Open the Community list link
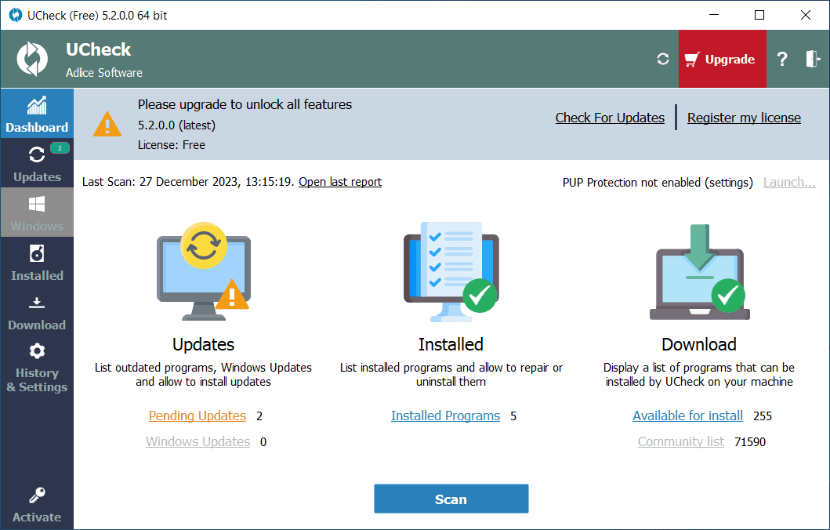 click(681, 441)
